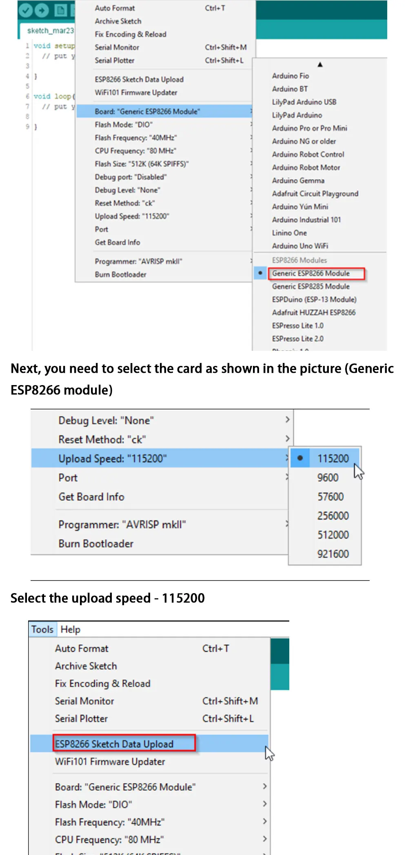This screenshot has width=408, height=855.
Task: Pick the 57600 upload speed
Action: [330, 497]
